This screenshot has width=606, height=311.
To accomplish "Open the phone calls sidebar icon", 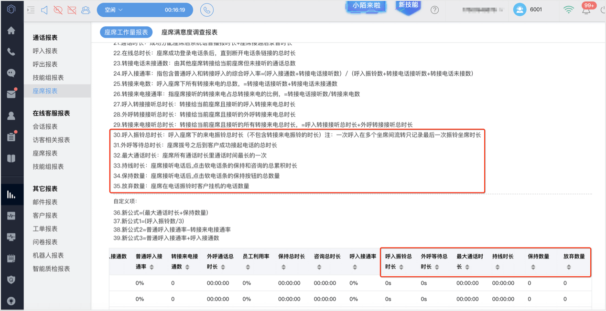I will click(11, 52).
